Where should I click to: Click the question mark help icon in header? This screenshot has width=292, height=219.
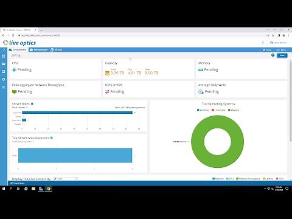pyautogui.click(x=263, y=43)
